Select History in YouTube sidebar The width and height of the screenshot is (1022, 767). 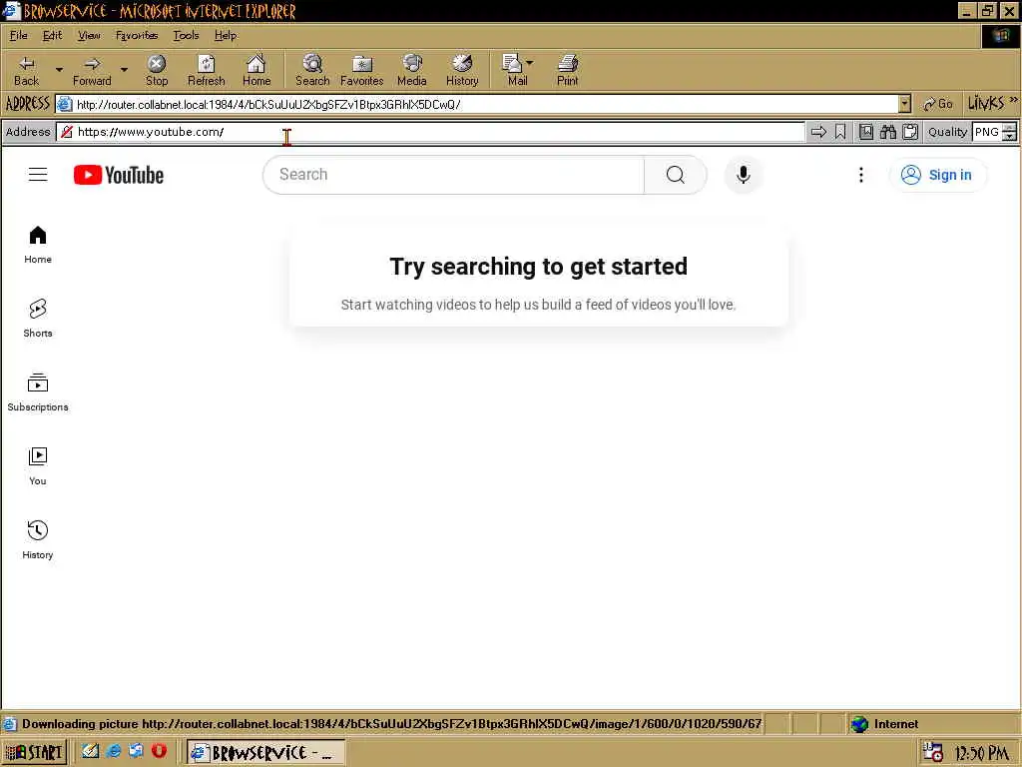tap(38, 540)
